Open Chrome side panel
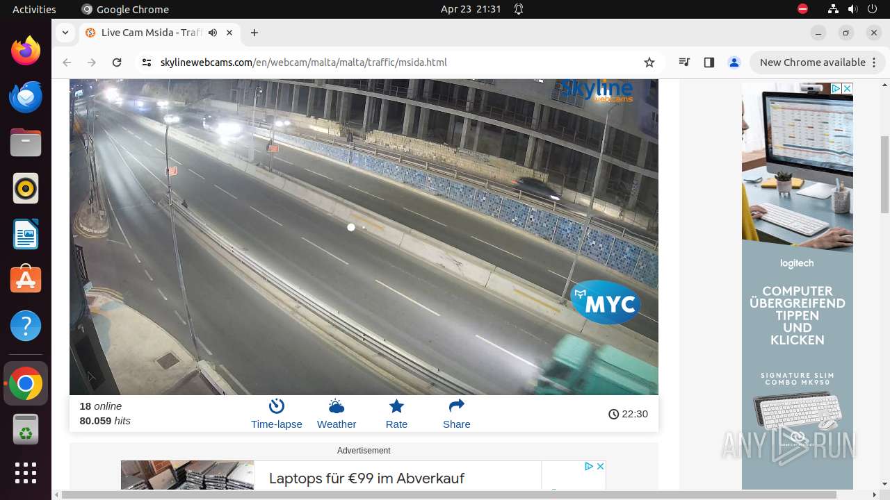Viewport: 890px width, 500px height. coord(709,62)
